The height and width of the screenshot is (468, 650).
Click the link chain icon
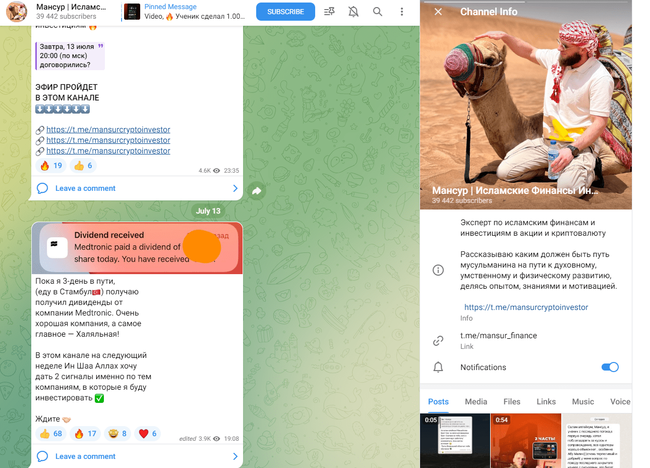[x=438, y=341]
